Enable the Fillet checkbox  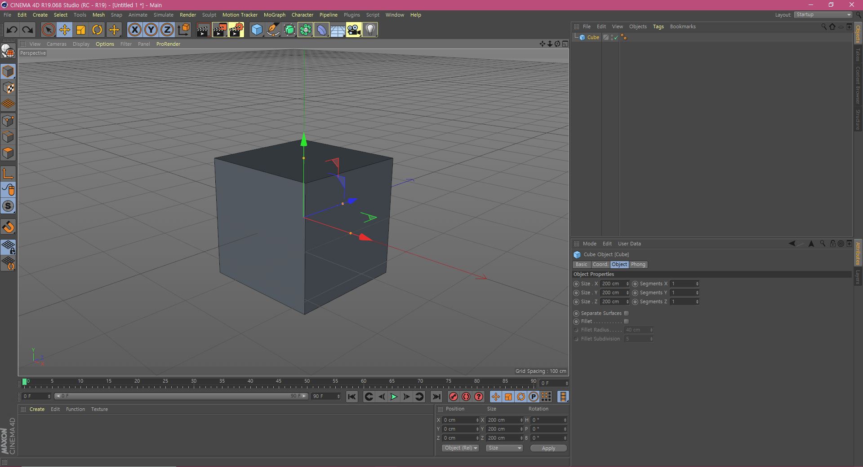coord(626,321)
